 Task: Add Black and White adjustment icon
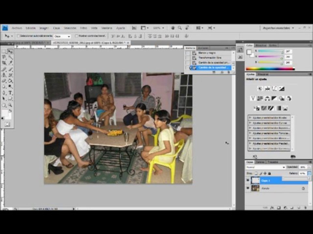click(274, 98)
